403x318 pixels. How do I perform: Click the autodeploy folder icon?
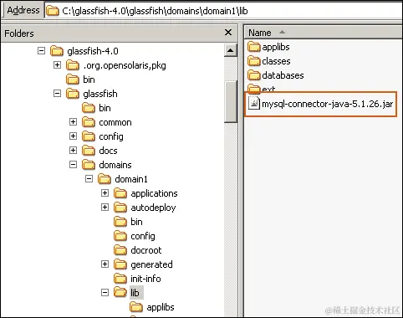point(120,208)
